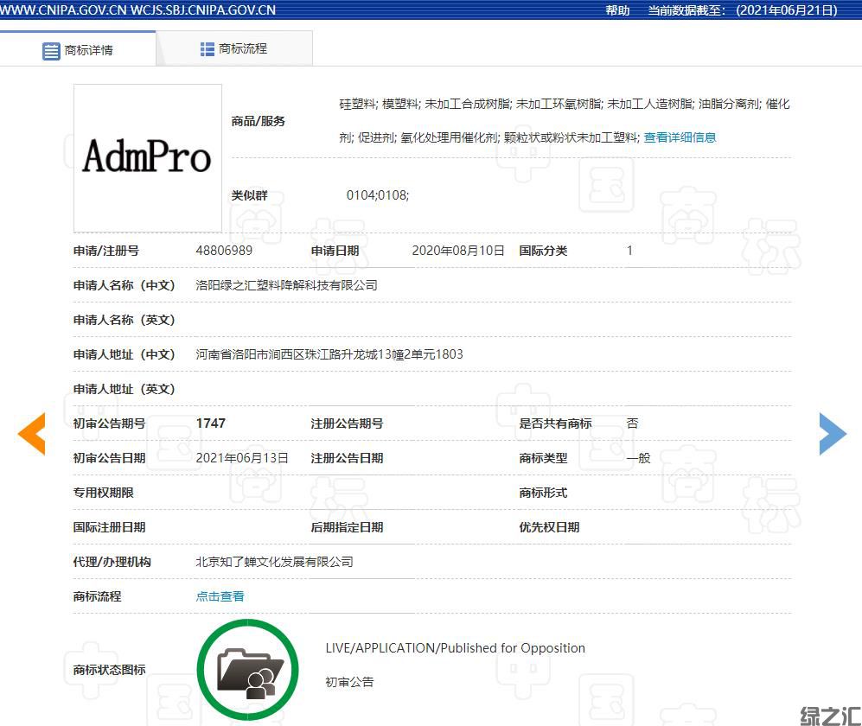
Task: Click the 商品/服务 label
Action: (258, 121)
